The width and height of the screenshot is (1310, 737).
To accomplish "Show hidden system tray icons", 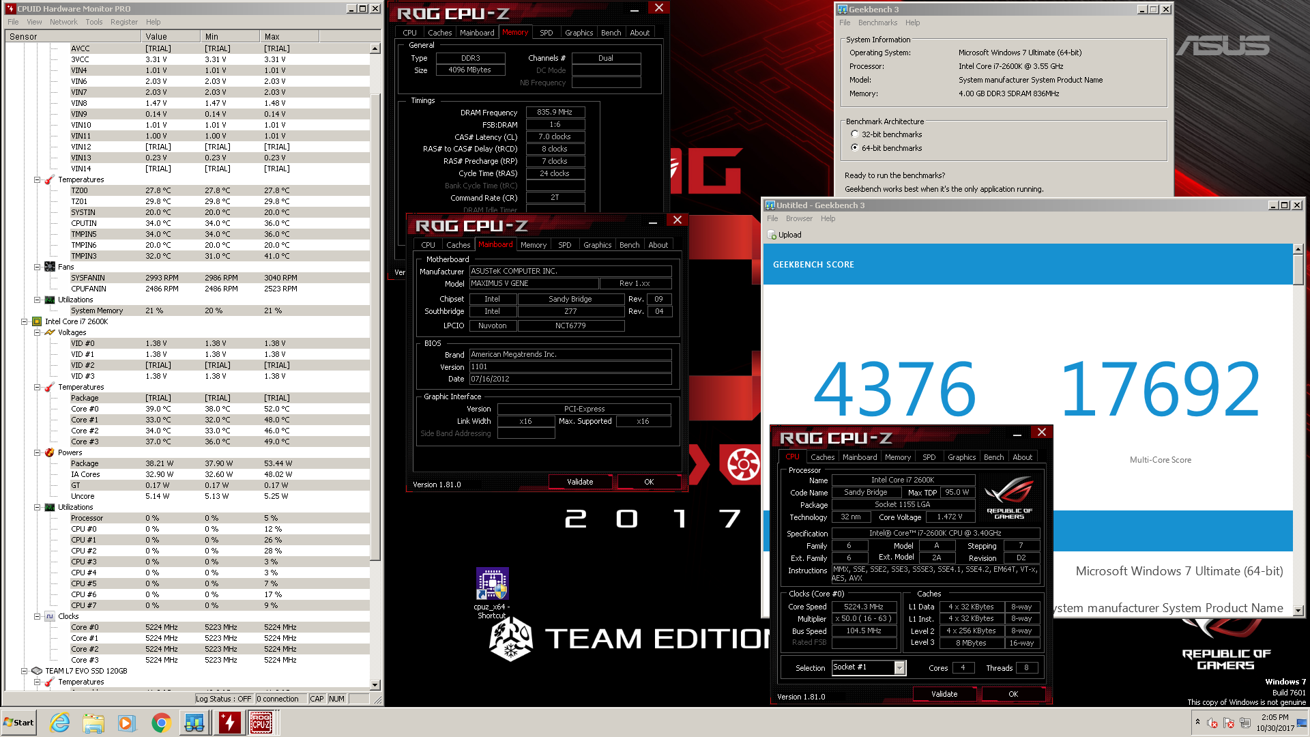I will pyautogui.click(x=1197, y=722).
